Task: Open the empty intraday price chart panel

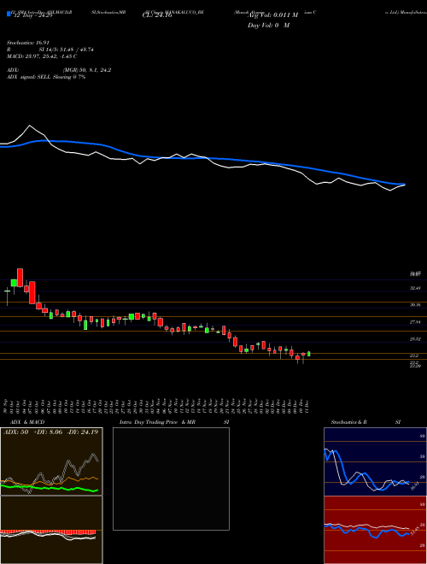Action: pos(171,479)
